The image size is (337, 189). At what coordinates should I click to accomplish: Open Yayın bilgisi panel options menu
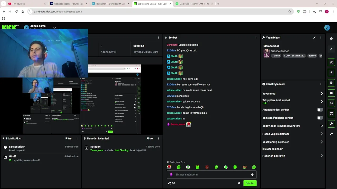(321, 38)
